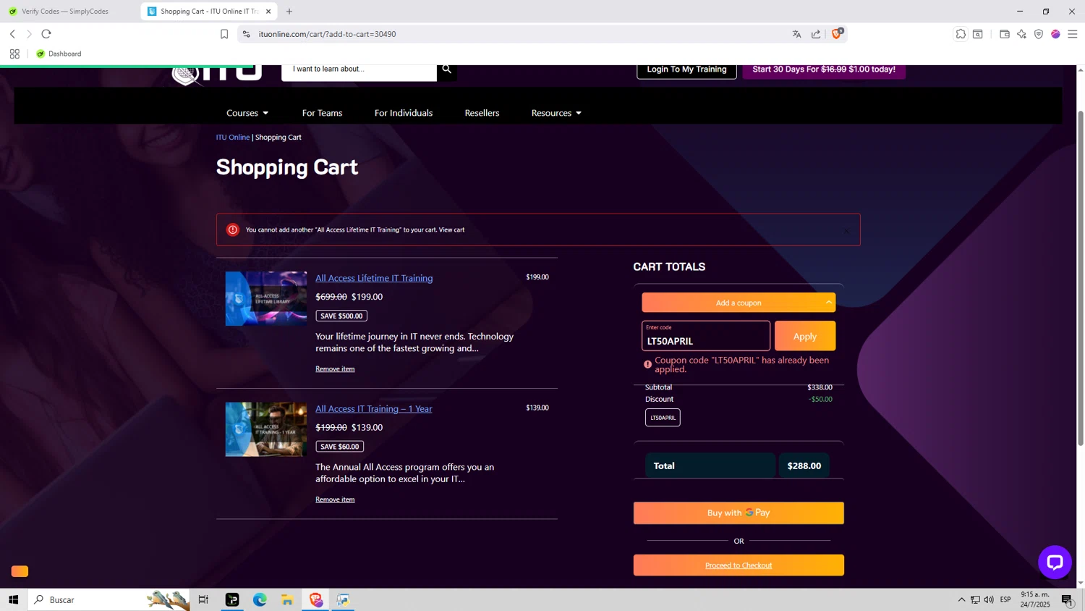
Task: Open the apps grid icon in bookmarks bar
Action: click(14, 54)
